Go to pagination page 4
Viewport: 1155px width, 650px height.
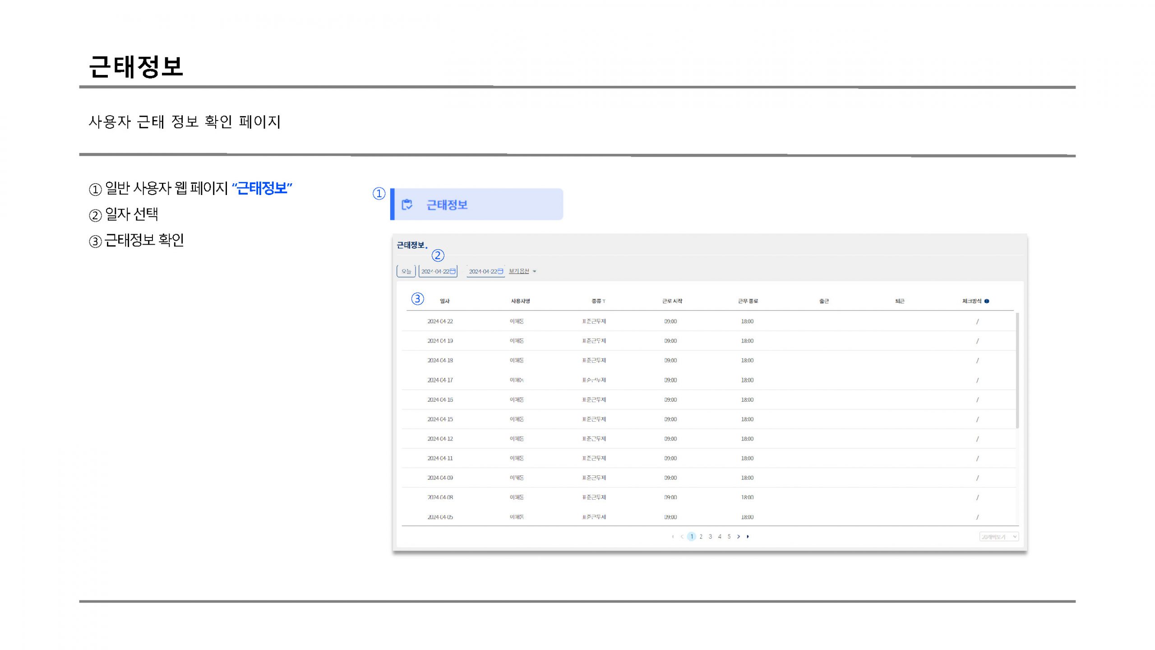point(720,537)
